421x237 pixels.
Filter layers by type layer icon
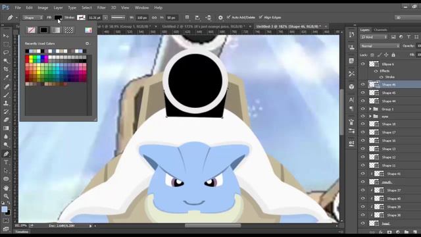click(409, 37)
